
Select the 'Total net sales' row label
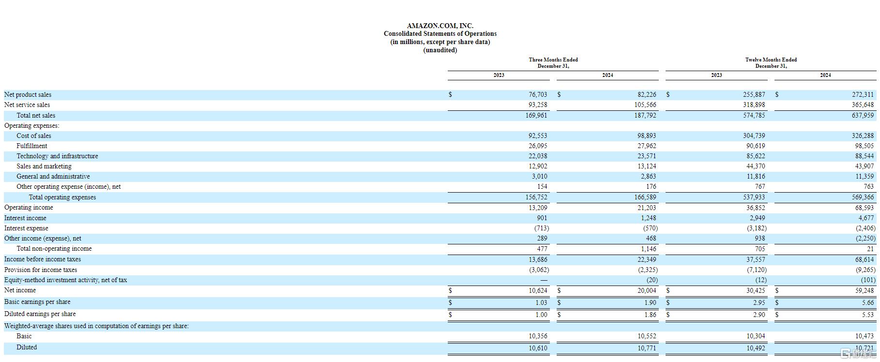(x=36, y=116)
